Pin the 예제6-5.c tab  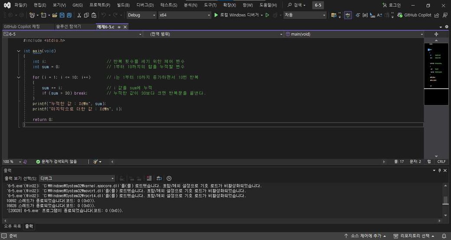point(119,27)
